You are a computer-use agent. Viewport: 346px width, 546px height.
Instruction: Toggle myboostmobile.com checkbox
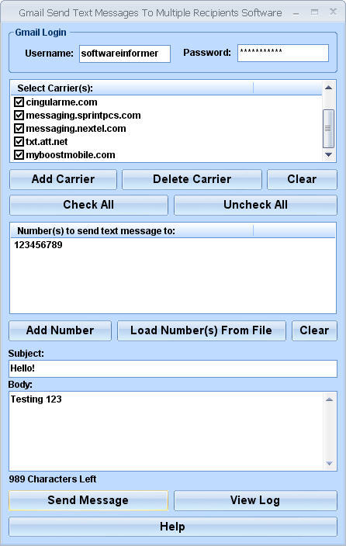pos(19,155)
